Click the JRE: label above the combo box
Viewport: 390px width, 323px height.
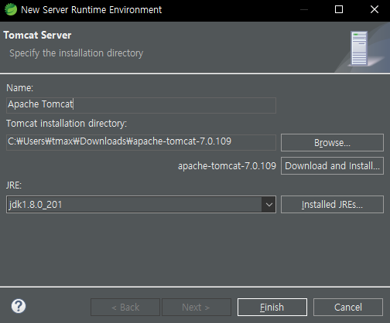[x=14, y=185]
